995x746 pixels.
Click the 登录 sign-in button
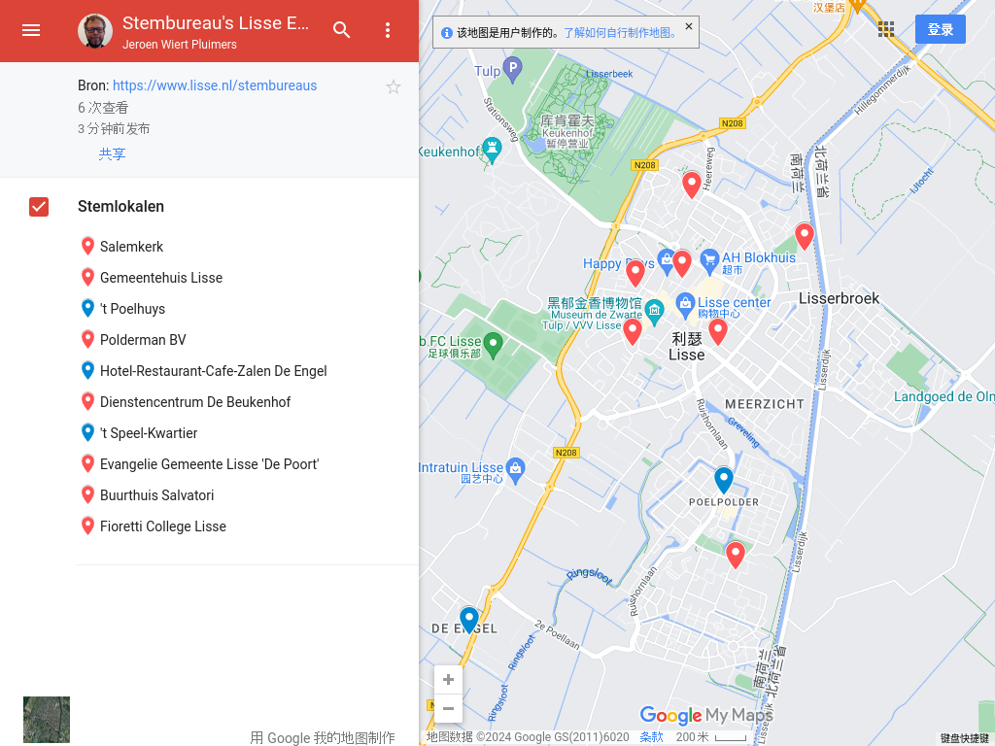pos(940,29)
